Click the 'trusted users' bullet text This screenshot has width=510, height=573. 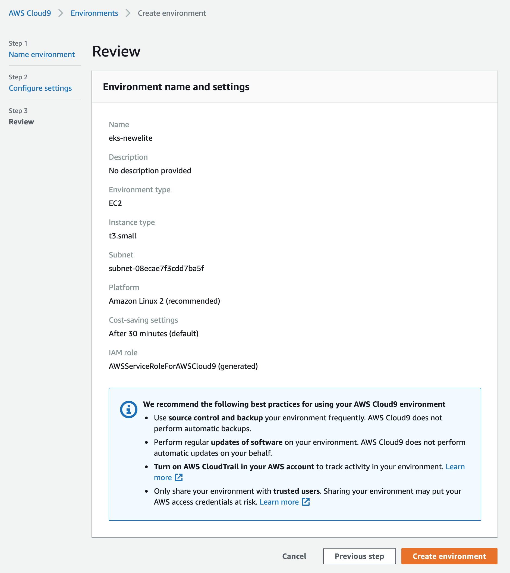click(x=308, y=496)
